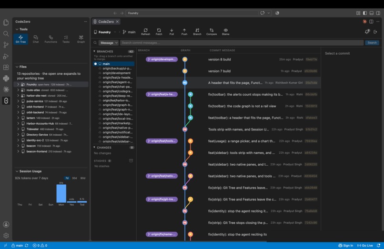Click the stash box icon in Stashes
Viewport: 384px width, 249px height.
point(131,160)
